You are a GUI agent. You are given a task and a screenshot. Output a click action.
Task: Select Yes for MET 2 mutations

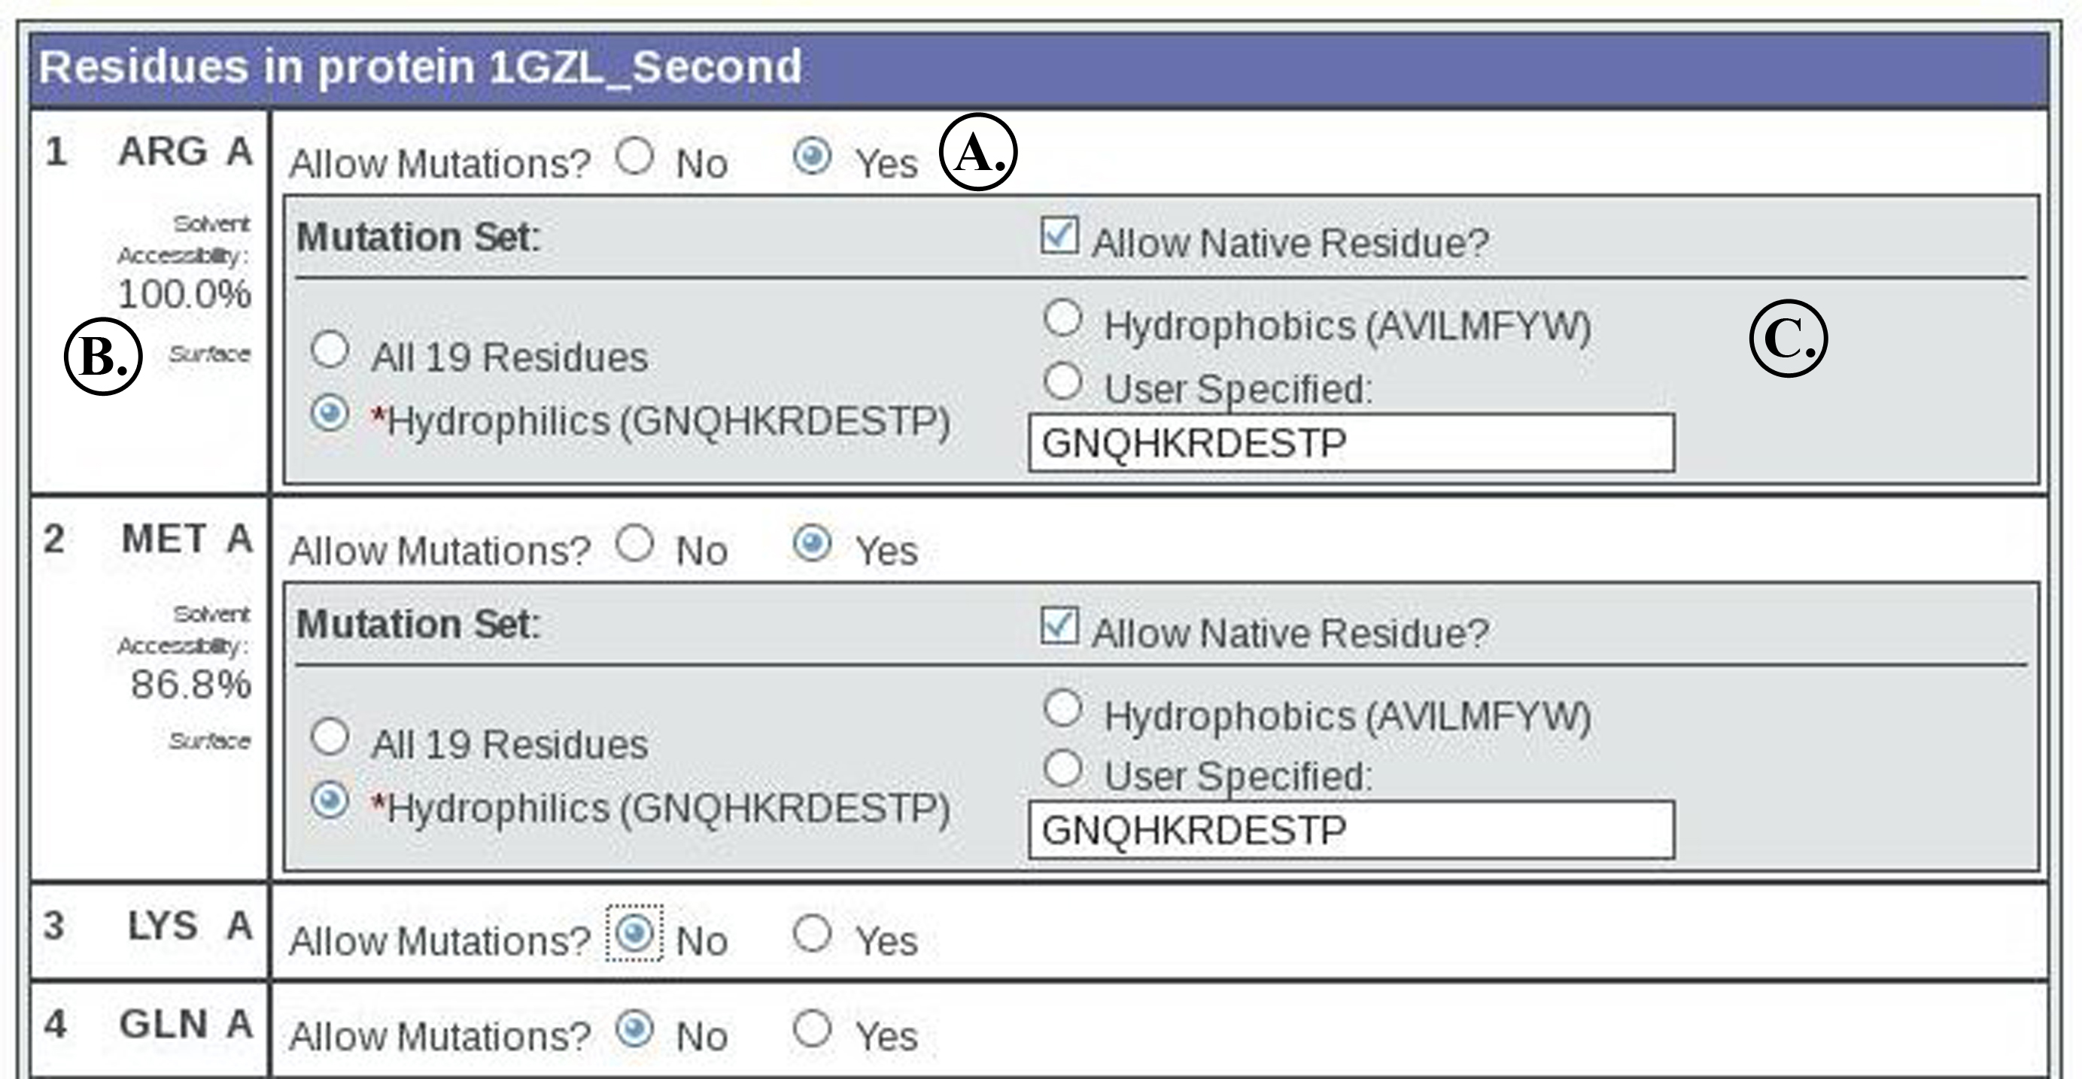coord(813,543)
